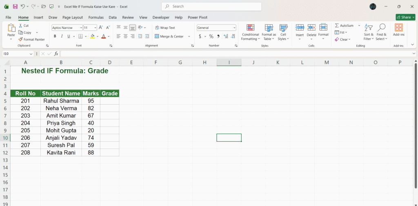Switch to the Power Pivot tab
418x206 pixels.
(x=198, y=17)
